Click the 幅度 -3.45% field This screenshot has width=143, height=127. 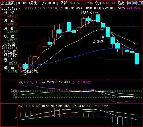(x=9, y=70)
